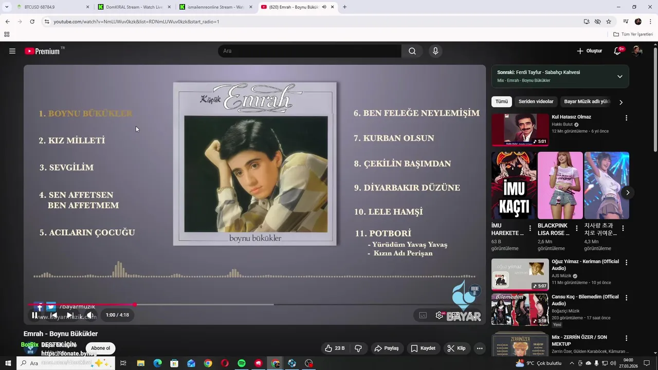
Task: Go back to the previous video
Action: [53, 315]
